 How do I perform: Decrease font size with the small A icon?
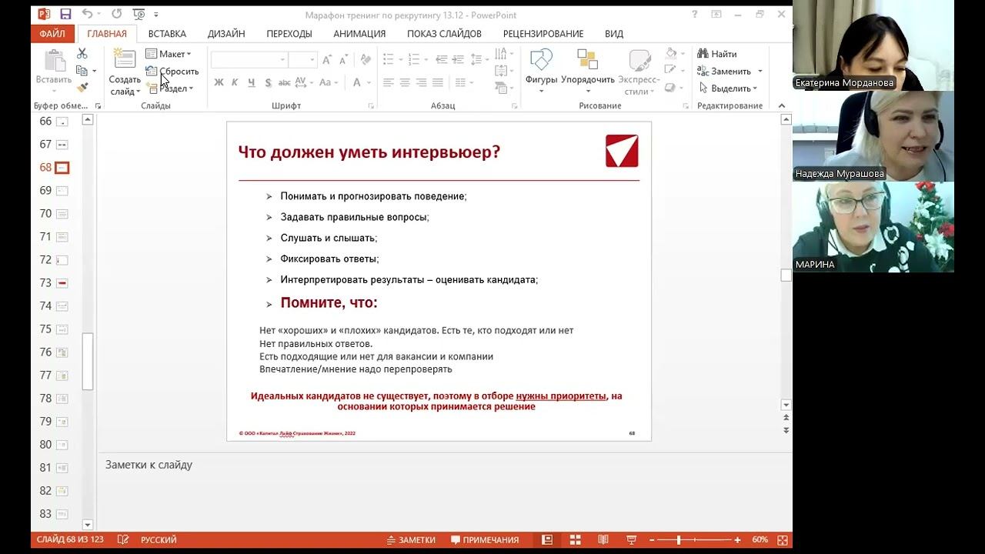(x=342, y=60)
